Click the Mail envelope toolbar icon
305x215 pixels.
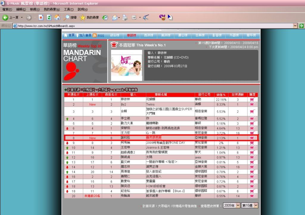[x=115, y=18]
